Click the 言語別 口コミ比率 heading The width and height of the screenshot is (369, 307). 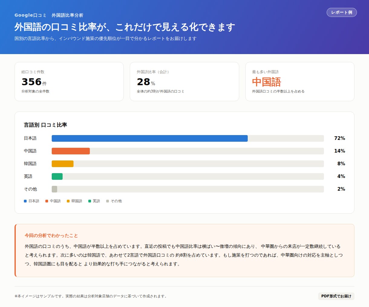coord(45,125)
